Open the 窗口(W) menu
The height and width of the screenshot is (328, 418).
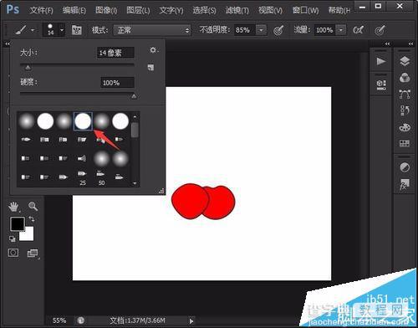point(305,10)
